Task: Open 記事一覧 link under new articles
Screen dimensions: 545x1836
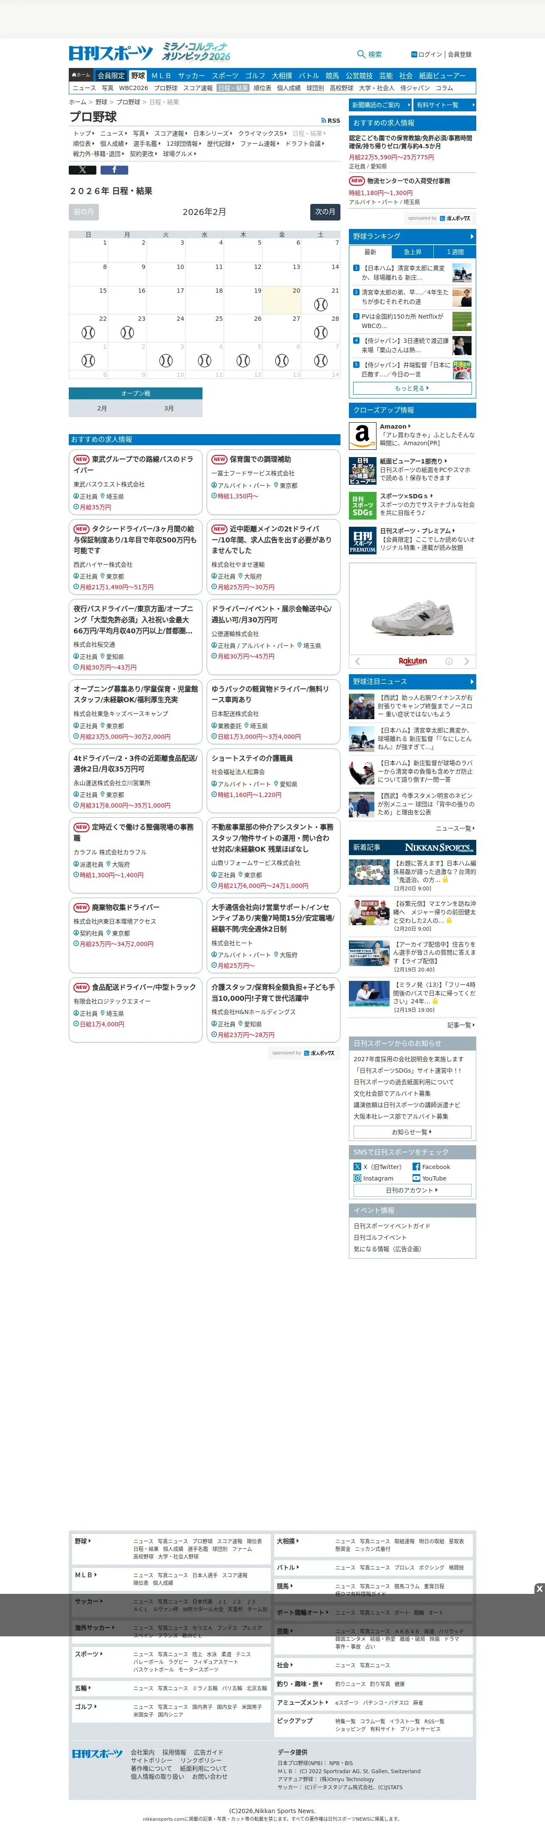Action: coord(461,1025)
